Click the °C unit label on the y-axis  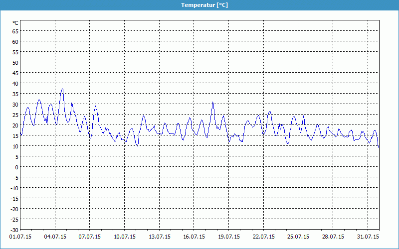(15, 23)
